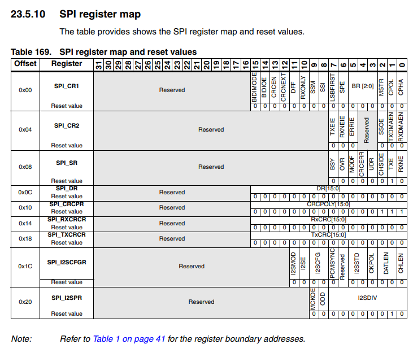Click the 'SPI register map' heading text
Screen dimensions: 413x353
100,15
